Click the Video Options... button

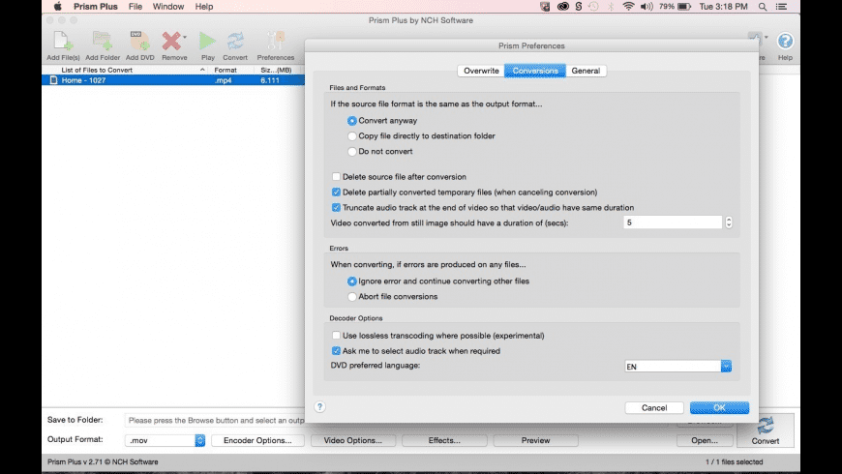[x=353, y=440]
